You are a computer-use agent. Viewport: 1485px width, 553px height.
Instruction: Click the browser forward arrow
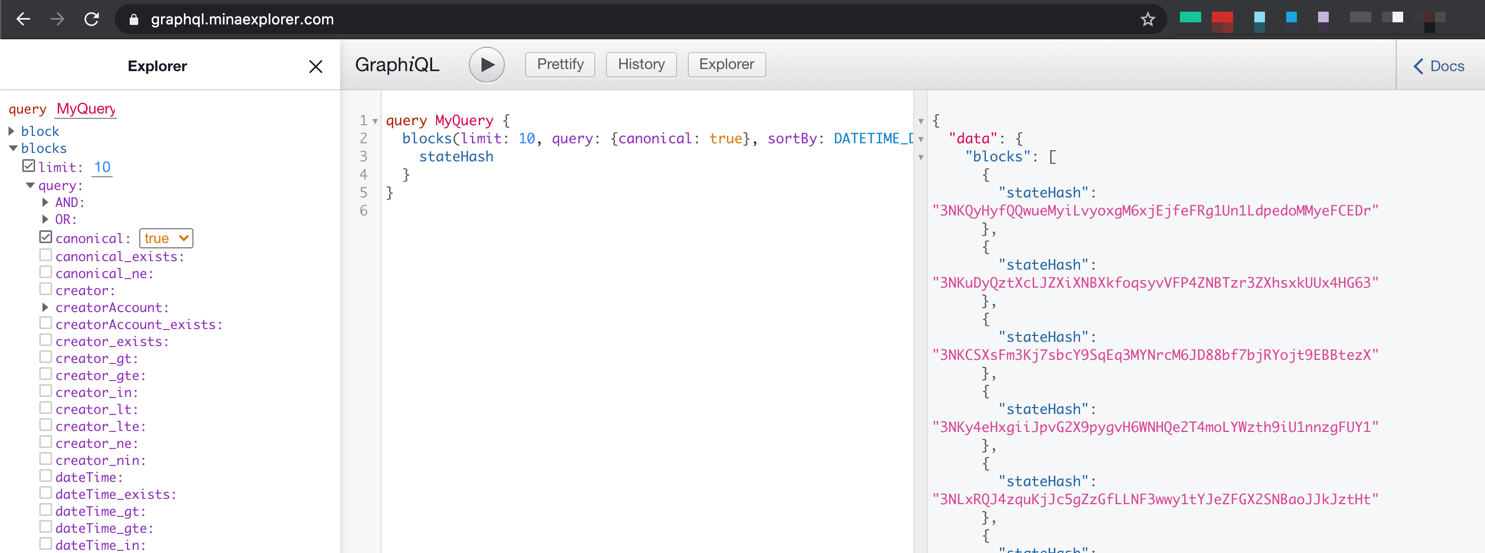[57, 19]
